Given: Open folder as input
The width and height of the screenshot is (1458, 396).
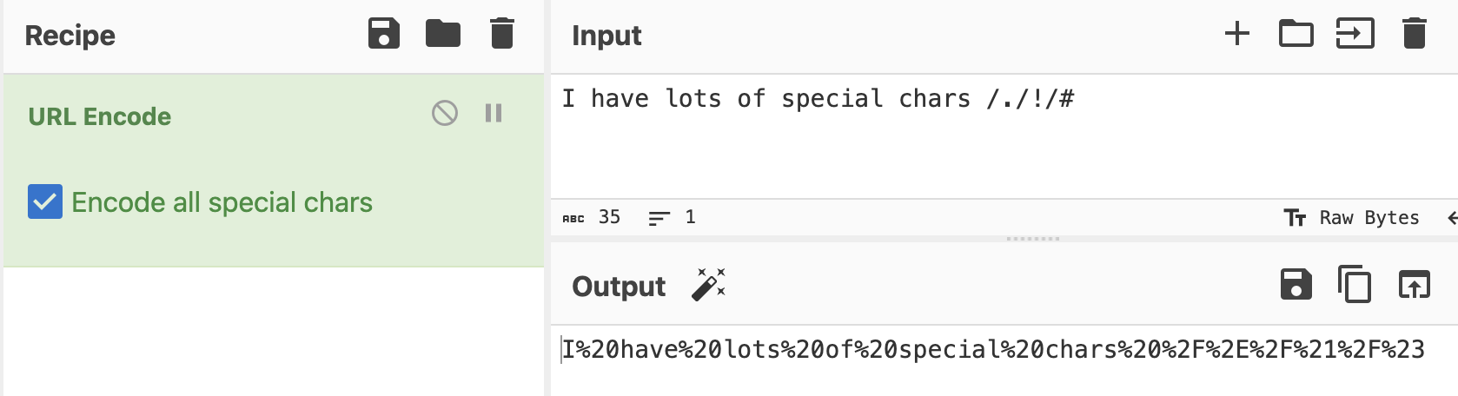Looking at the screenshot, I should [x=1296, y=34].
